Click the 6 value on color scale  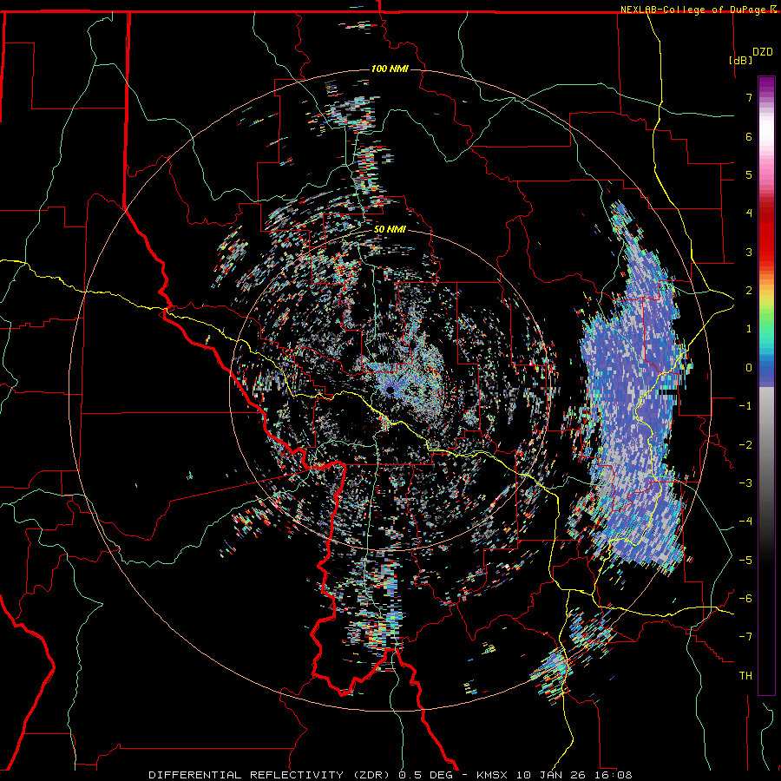(749, 136)
